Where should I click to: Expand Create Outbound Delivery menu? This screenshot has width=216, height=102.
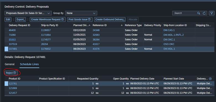point(110,20)
